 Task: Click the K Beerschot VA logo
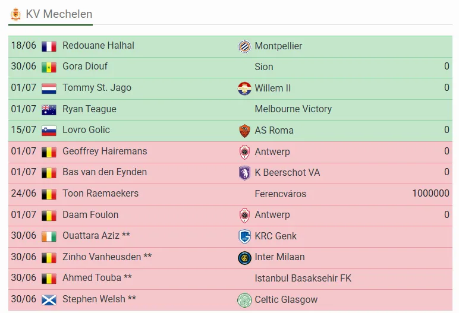click(x=244, y=173)
